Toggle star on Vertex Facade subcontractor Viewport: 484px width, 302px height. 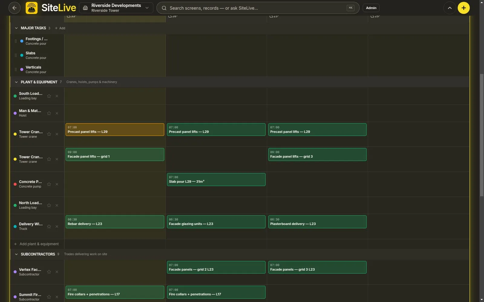pyautogui.click(x=49, y=272)
